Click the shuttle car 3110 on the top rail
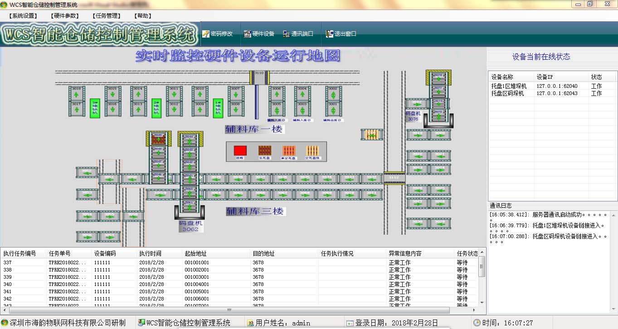 tap(259, 77)
